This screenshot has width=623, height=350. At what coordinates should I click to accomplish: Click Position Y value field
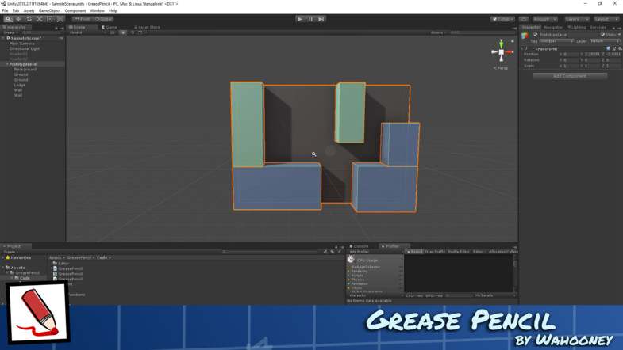click(592, 55)
